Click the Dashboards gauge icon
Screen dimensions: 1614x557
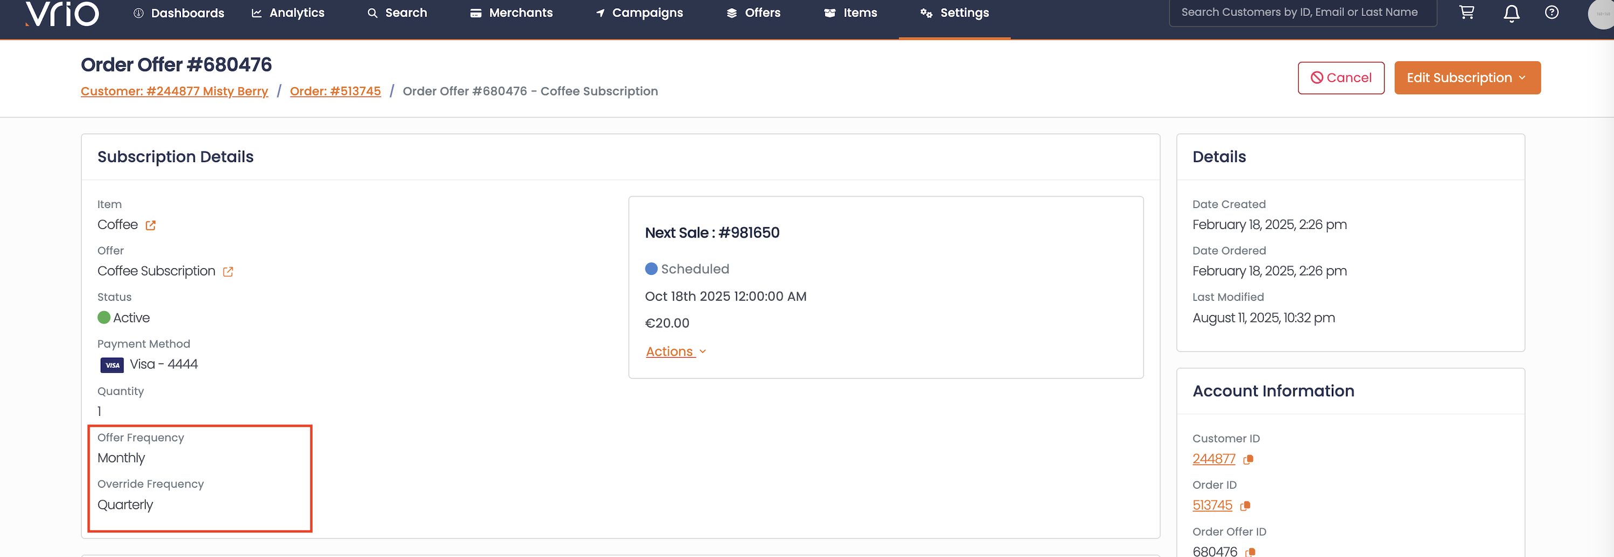[x=139, y=13]
